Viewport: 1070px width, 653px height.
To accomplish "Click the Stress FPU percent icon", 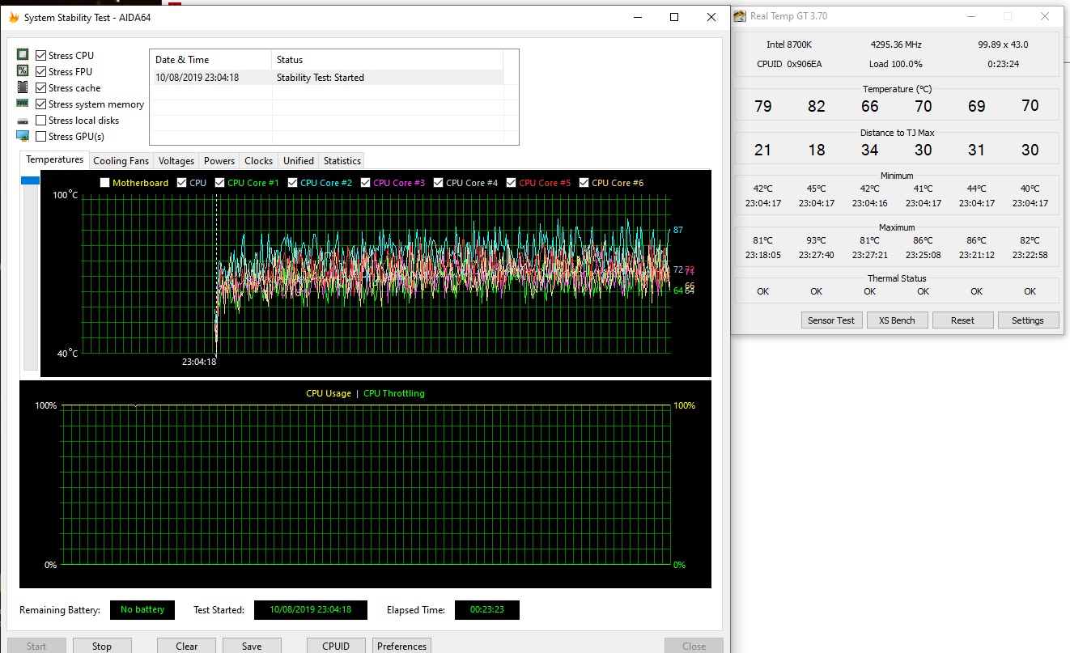I will click(x=23, y=71).
